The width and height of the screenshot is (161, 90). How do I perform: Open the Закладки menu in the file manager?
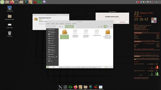68,23
